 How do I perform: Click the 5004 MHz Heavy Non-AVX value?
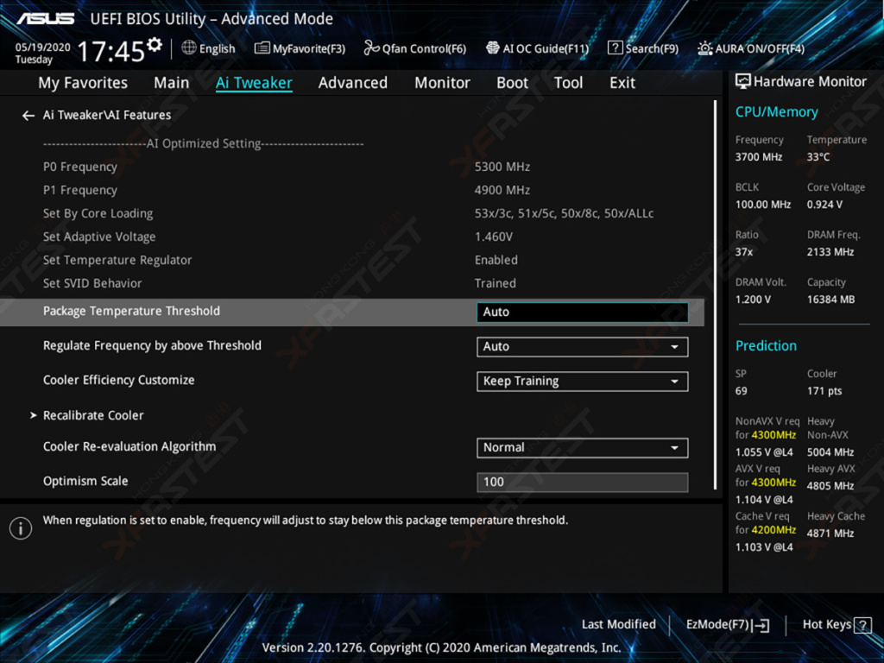tap(830, 452)
